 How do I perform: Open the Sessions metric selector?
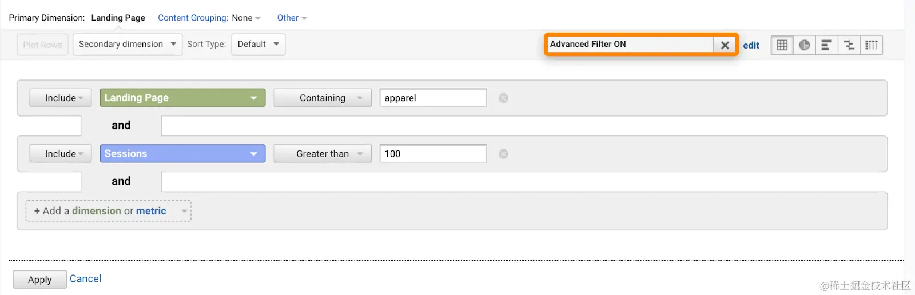tap(182, 154)
